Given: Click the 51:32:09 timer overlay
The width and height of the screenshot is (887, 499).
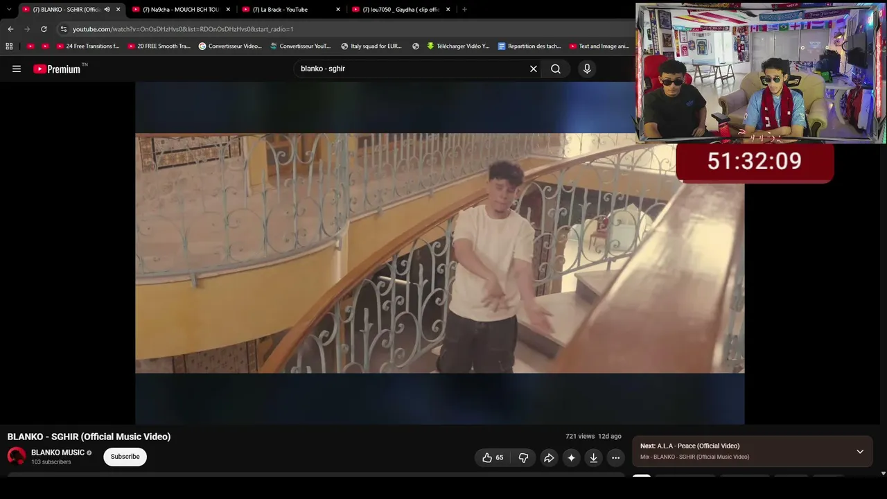Looking at the screenshot, I should [755, 161].
